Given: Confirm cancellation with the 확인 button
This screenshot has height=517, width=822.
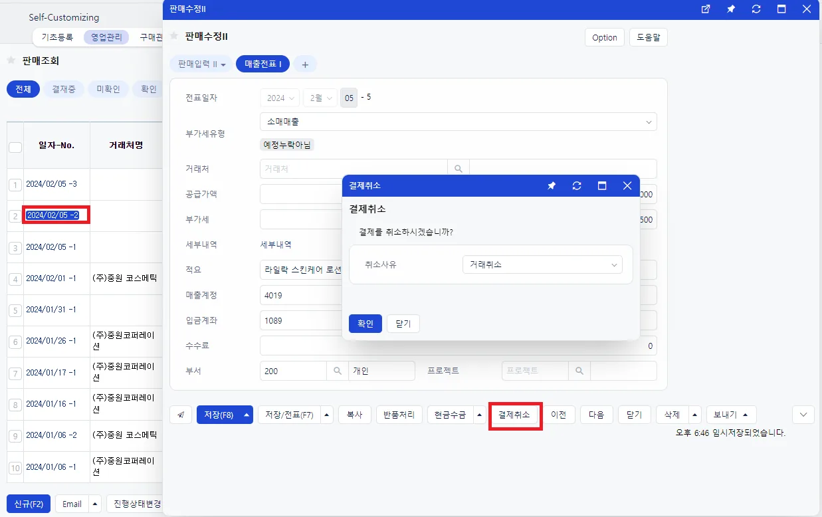Looking at the screenshot, I should [365, 324].
